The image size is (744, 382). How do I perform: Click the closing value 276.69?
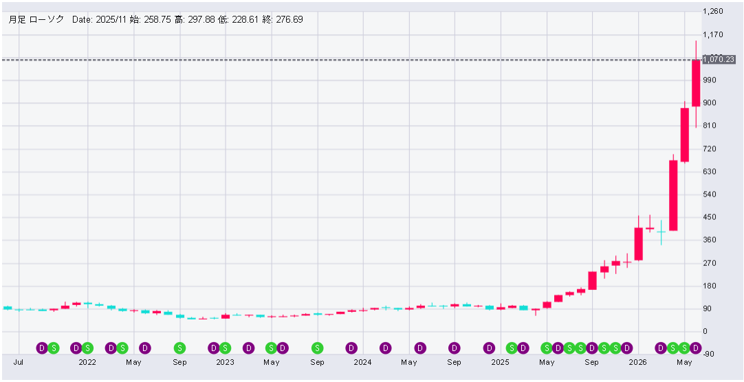(x=289, y=20)
